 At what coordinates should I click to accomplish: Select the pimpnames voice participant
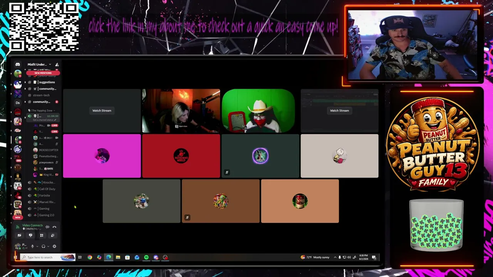coord(46,162)
